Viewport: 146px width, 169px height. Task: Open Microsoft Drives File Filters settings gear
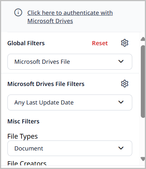click(124, 84)
